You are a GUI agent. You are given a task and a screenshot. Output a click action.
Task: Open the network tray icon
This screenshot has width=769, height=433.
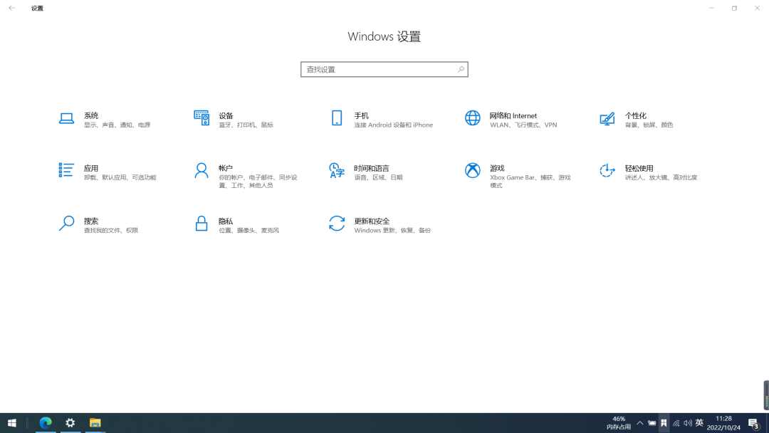(676, 423)
